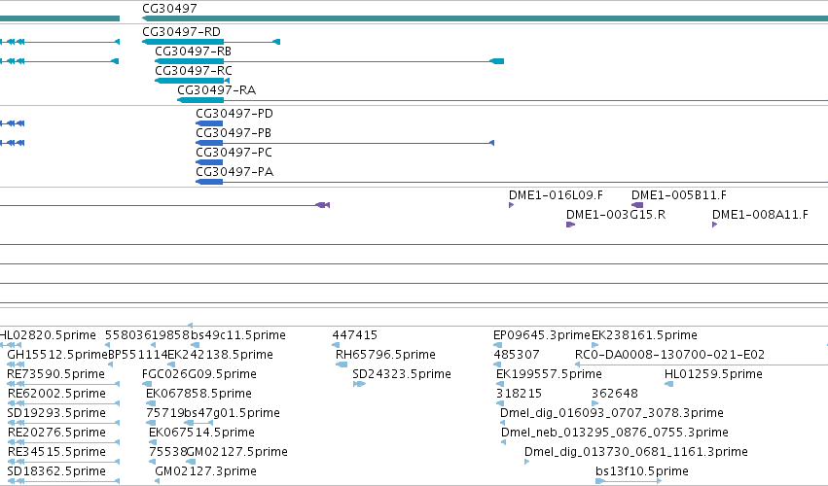Click EST GM02127.3prime
The width and height of the screenshot is (828, 486).
click(205, 471)
